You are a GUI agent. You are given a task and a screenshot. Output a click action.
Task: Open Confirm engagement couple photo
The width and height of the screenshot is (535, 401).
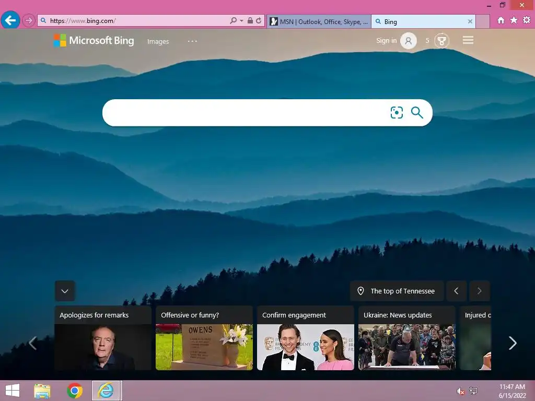click(x=305, y=347)
